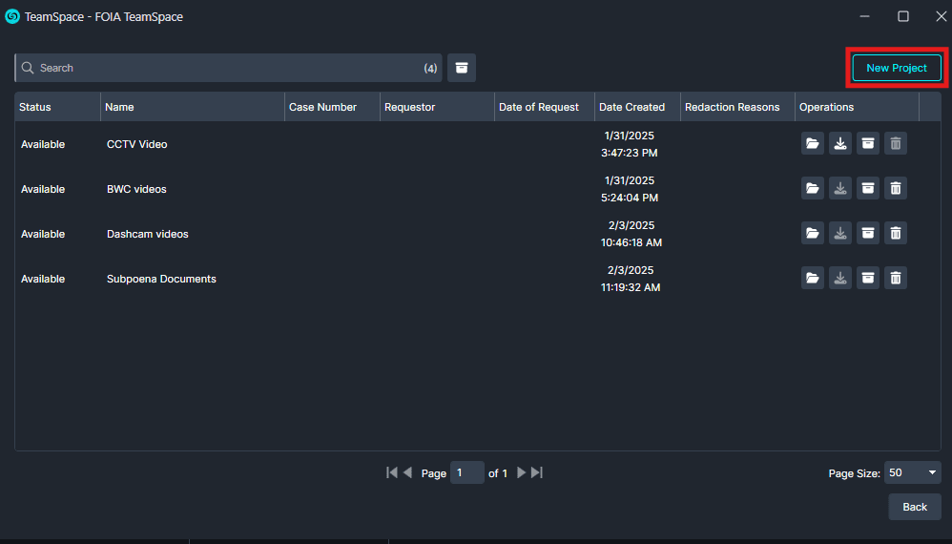
Task: Sort by Date of Request column header
Action: tap(545, 107)
